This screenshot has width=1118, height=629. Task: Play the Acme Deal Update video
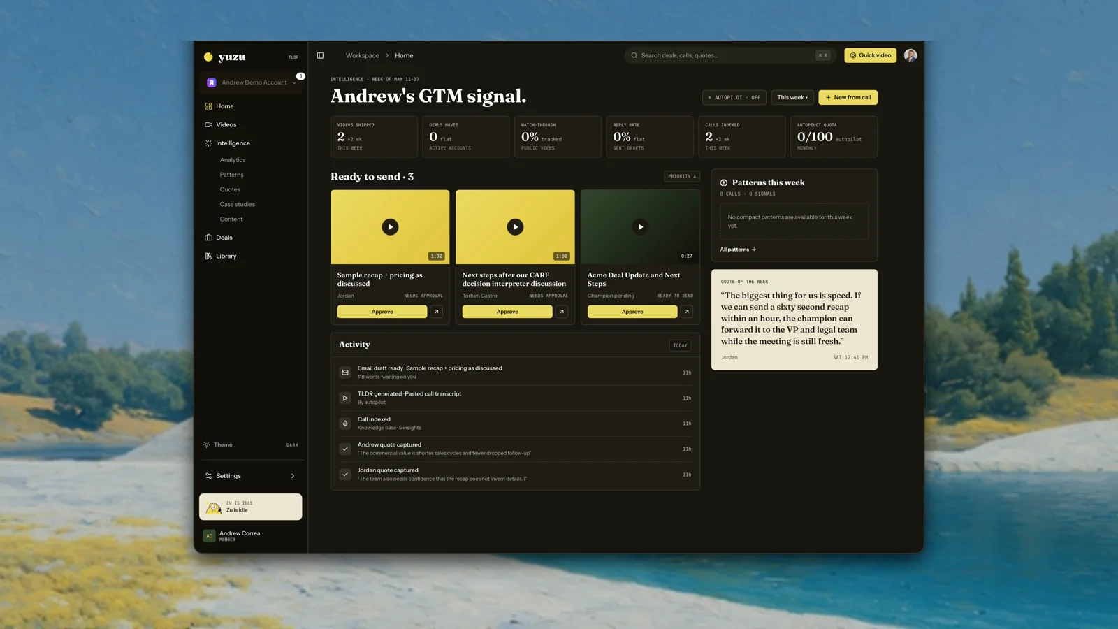pyautogui.click(x=640, y=226)
